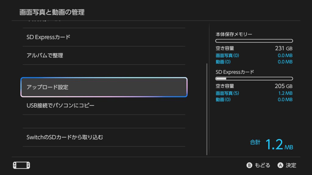Click 動画(0) in SD Expressカード storage section
This screenshot has width=312, height=175.
[223, 99]
